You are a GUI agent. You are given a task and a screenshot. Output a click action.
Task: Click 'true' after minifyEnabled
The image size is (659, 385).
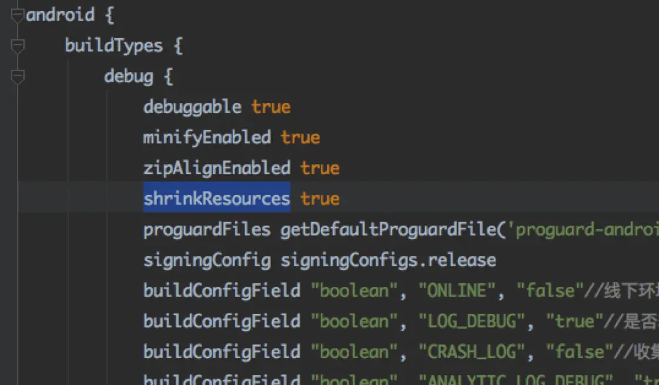(300, 138)
